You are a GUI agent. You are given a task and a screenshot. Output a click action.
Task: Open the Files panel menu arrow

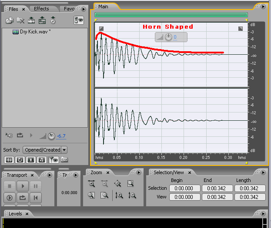[84, 9]
